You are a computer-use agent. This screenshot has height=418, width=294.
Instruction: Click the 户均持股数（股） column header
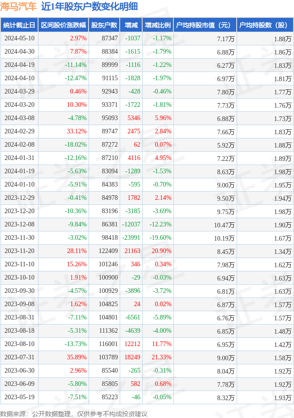(x=265, y=25)
